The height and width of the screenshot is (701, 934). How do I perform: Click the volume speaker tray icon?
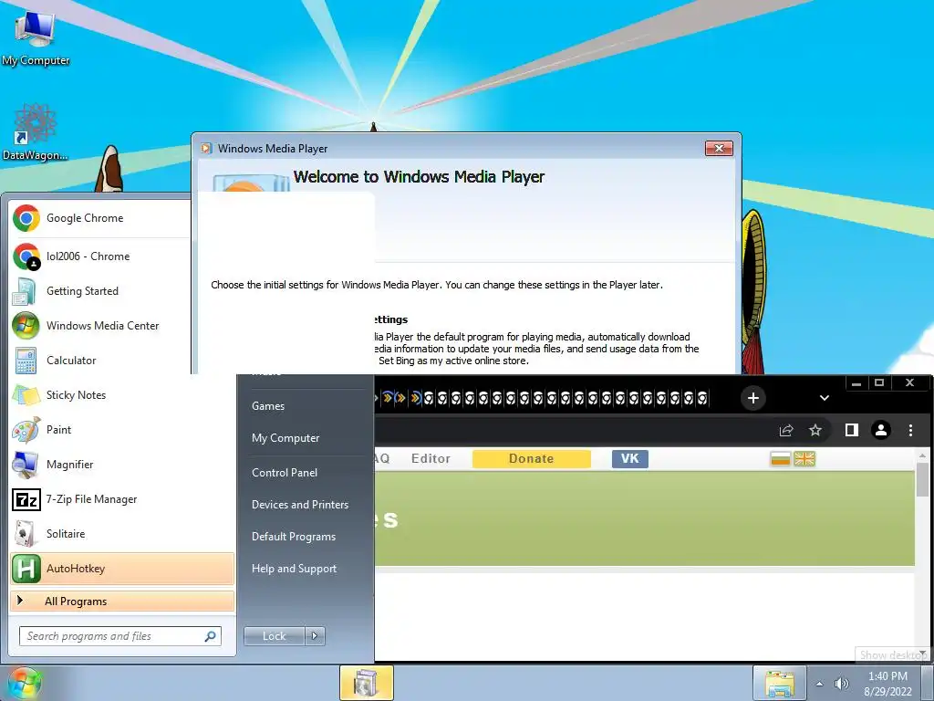(x=841, y=684)
